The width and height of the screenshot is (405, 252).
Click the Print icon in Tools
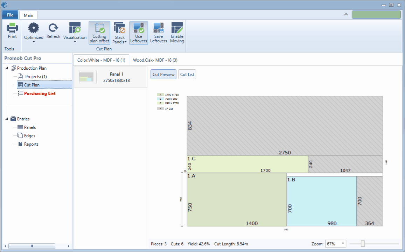12,28
